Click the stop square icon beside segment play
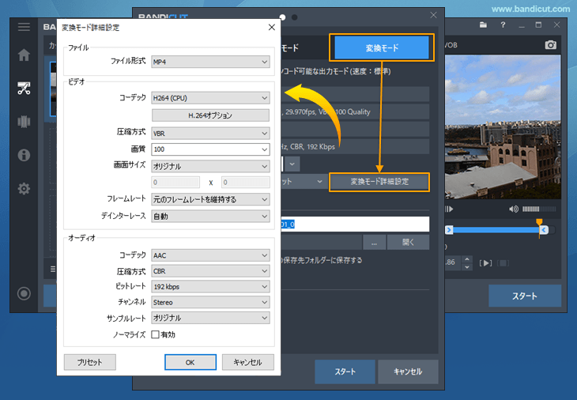The width and height of the screenshot is (577, 400). pyautogui.click(x=503, y=263)
